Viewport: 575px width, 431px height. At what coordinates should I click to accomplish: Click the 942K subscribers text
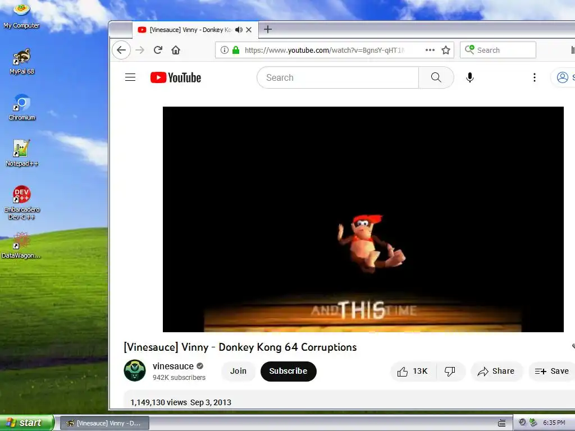point(179,378)
